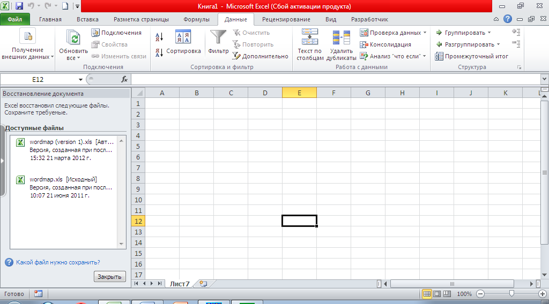The width and height of the screenshot is (549, 304).
Task: Toggle the Фильтр funnel
Action: 218,42
